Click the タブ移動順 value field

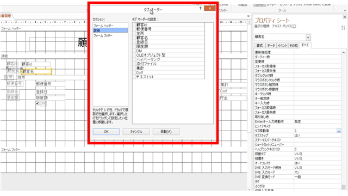(315, 131)
